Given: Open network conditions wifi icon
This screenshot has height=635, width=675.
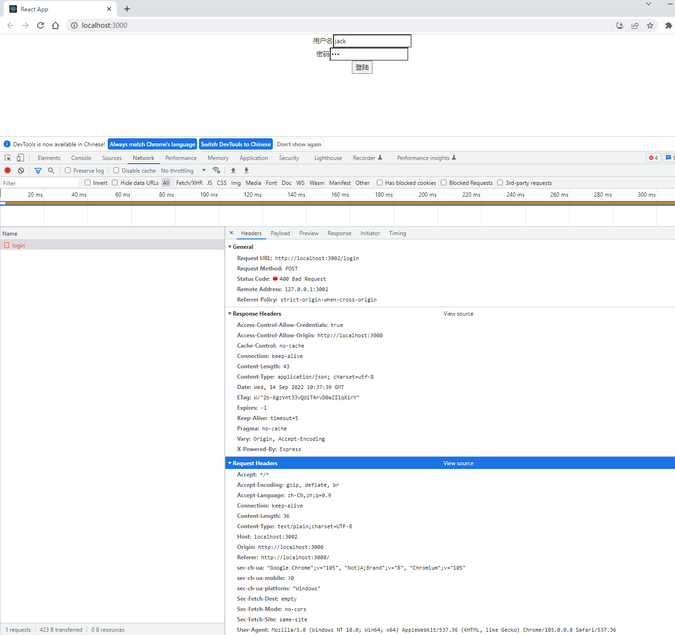Looking at the screenshot, I should click(x=216, y=170).
